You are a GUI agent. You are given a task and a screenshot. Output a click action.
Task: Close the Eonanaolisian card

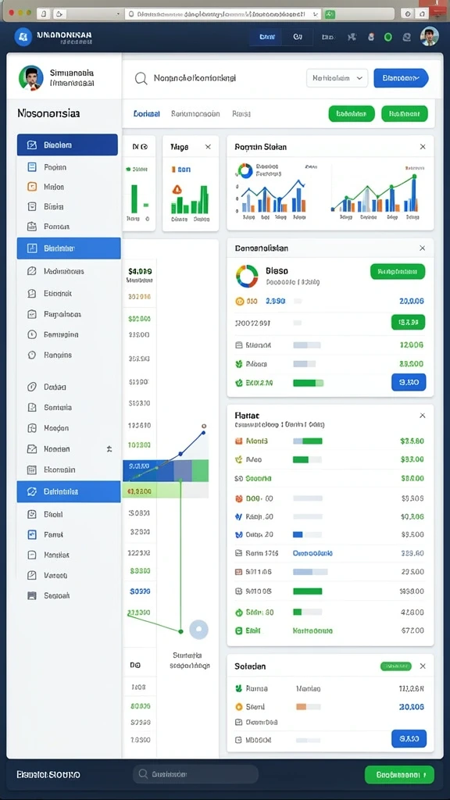click(422, 248)
